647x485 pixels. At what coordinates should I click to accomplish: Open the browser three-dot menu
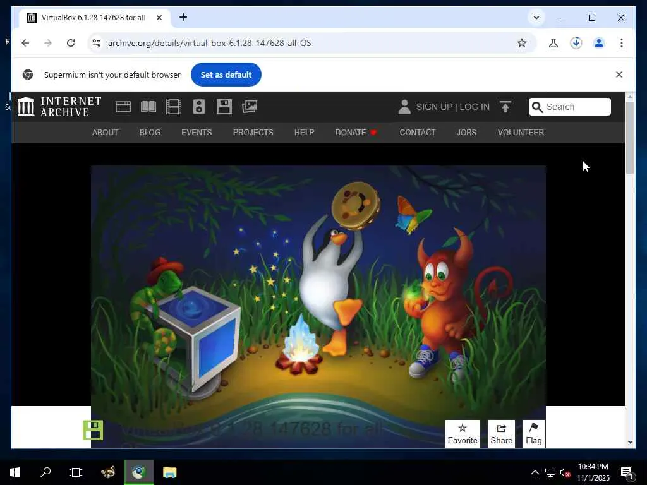[622, 43]
